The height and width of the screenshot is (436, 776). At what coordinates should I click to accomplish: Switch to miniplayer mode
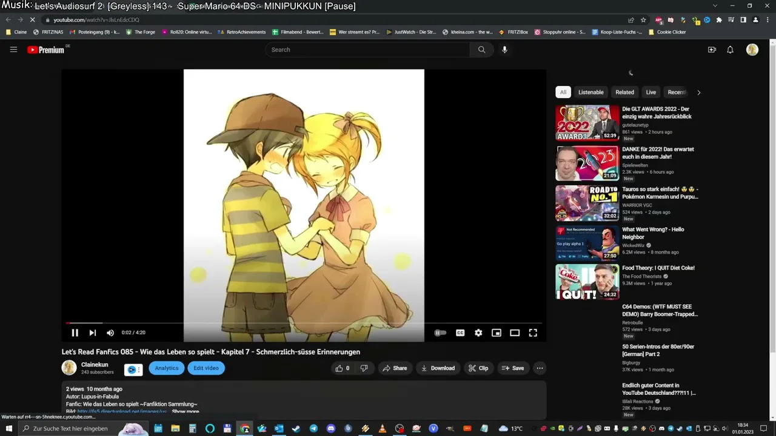pos(497,332)
